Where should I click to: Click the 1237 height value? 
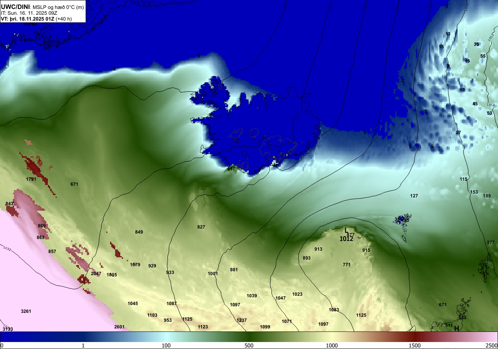coord(242,320)
